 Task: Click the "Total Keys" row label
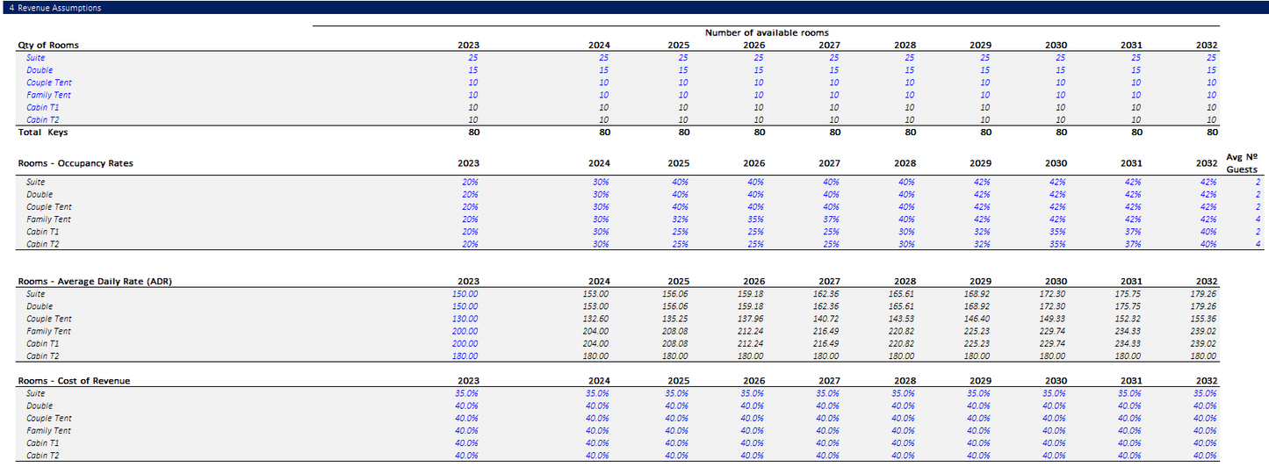(x=43, y=133)
